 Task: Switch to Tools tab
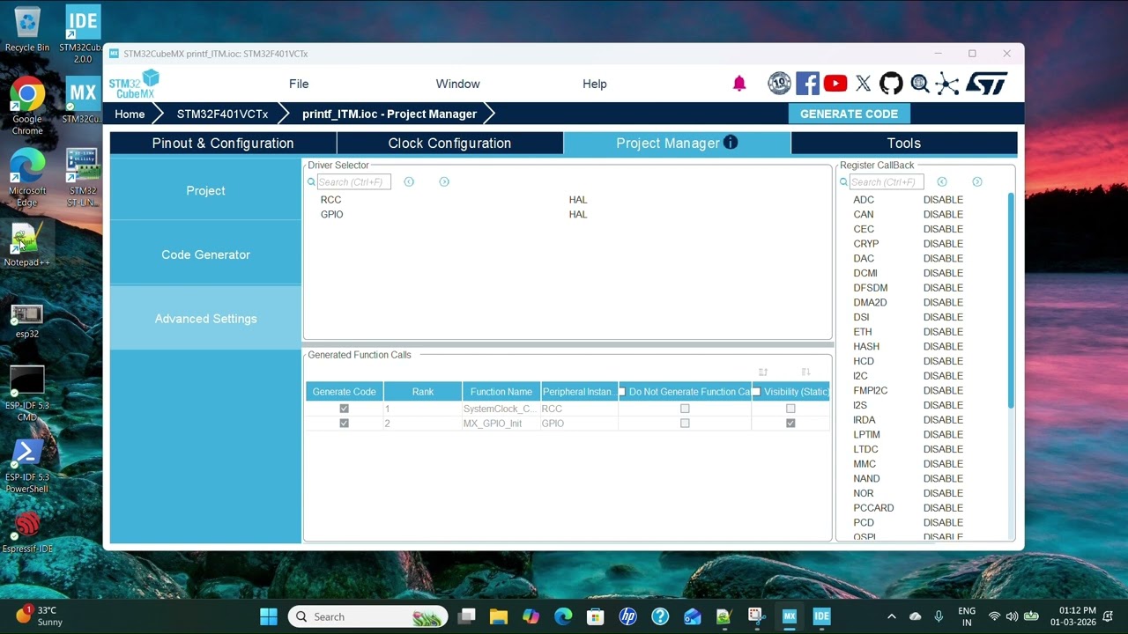click(904, 143)
